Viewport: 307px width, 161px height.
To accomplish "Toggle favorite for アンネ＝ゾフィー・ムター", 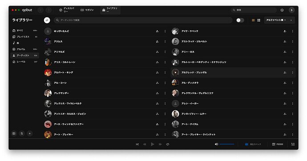I will (x=285, y=114).
